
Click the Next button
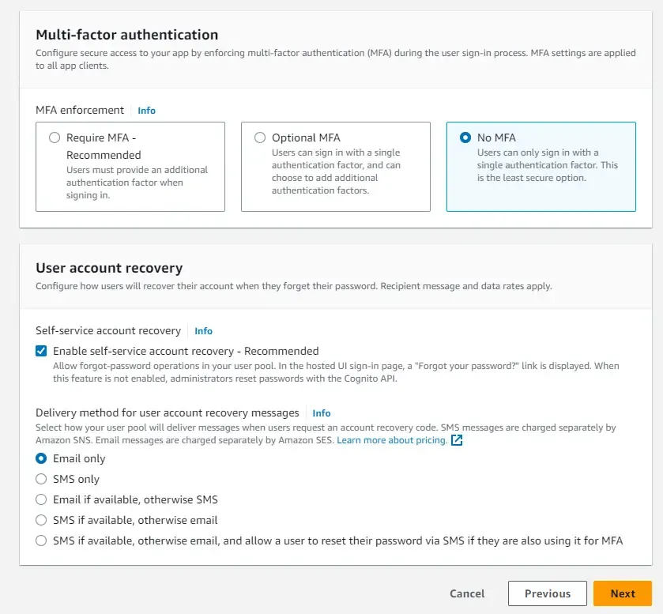[623, 593]
